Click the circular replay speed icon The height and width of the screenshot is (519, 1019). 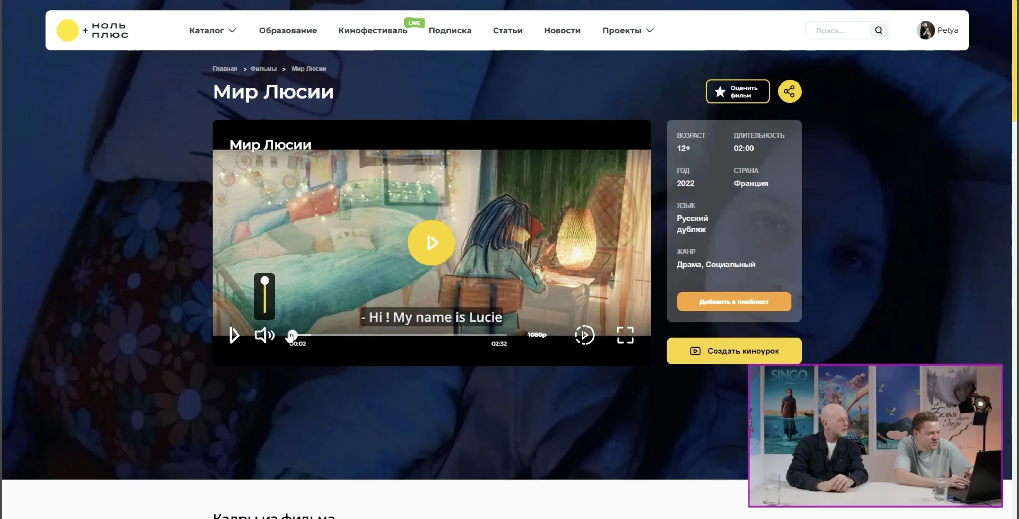pos(584,335)
